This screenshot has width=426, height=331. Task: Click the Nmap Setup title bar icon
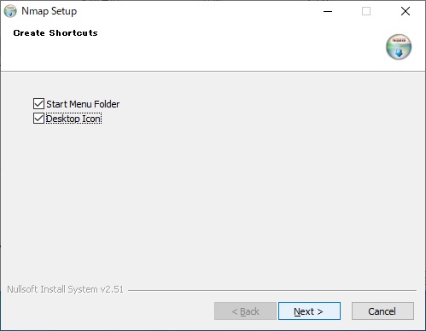[10, 11]
